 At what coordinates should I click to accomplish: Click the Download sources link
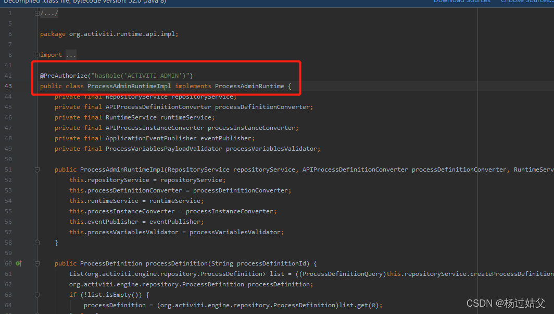coord(461,2)
